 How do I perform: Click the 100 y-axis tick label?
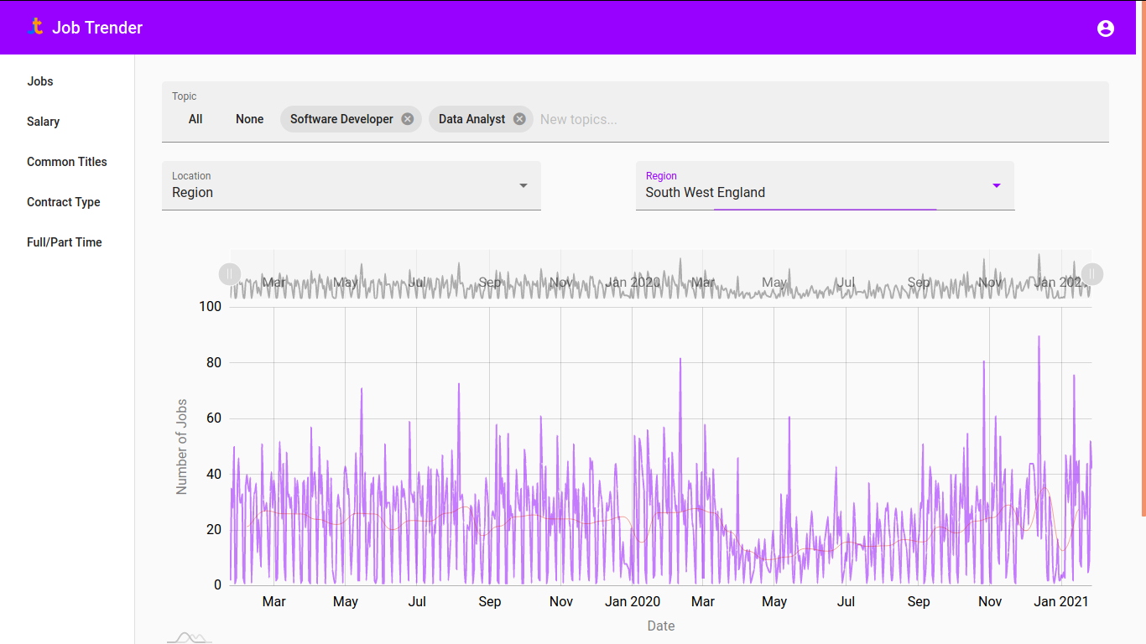[211, 307]
